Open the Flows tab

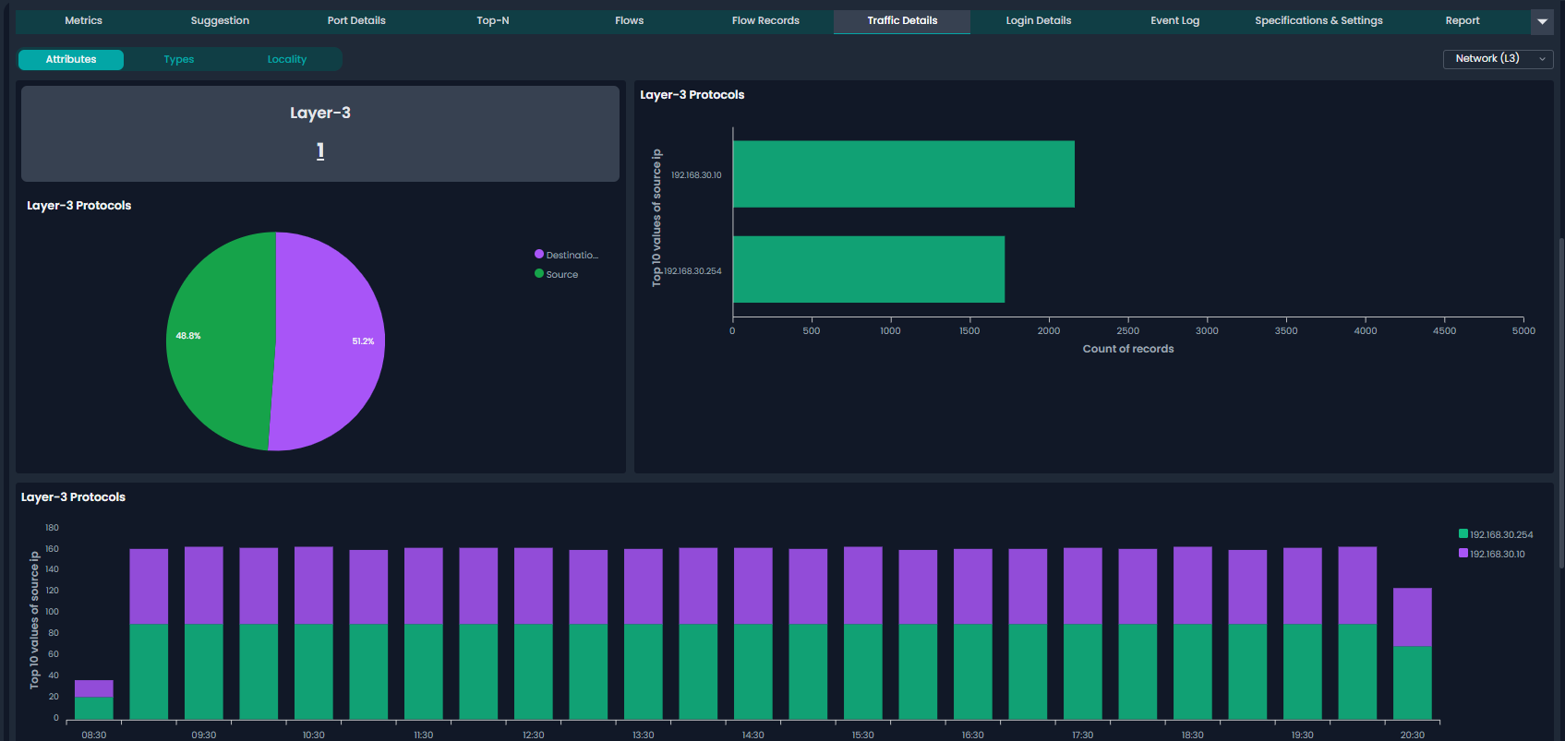click(630, 20)
